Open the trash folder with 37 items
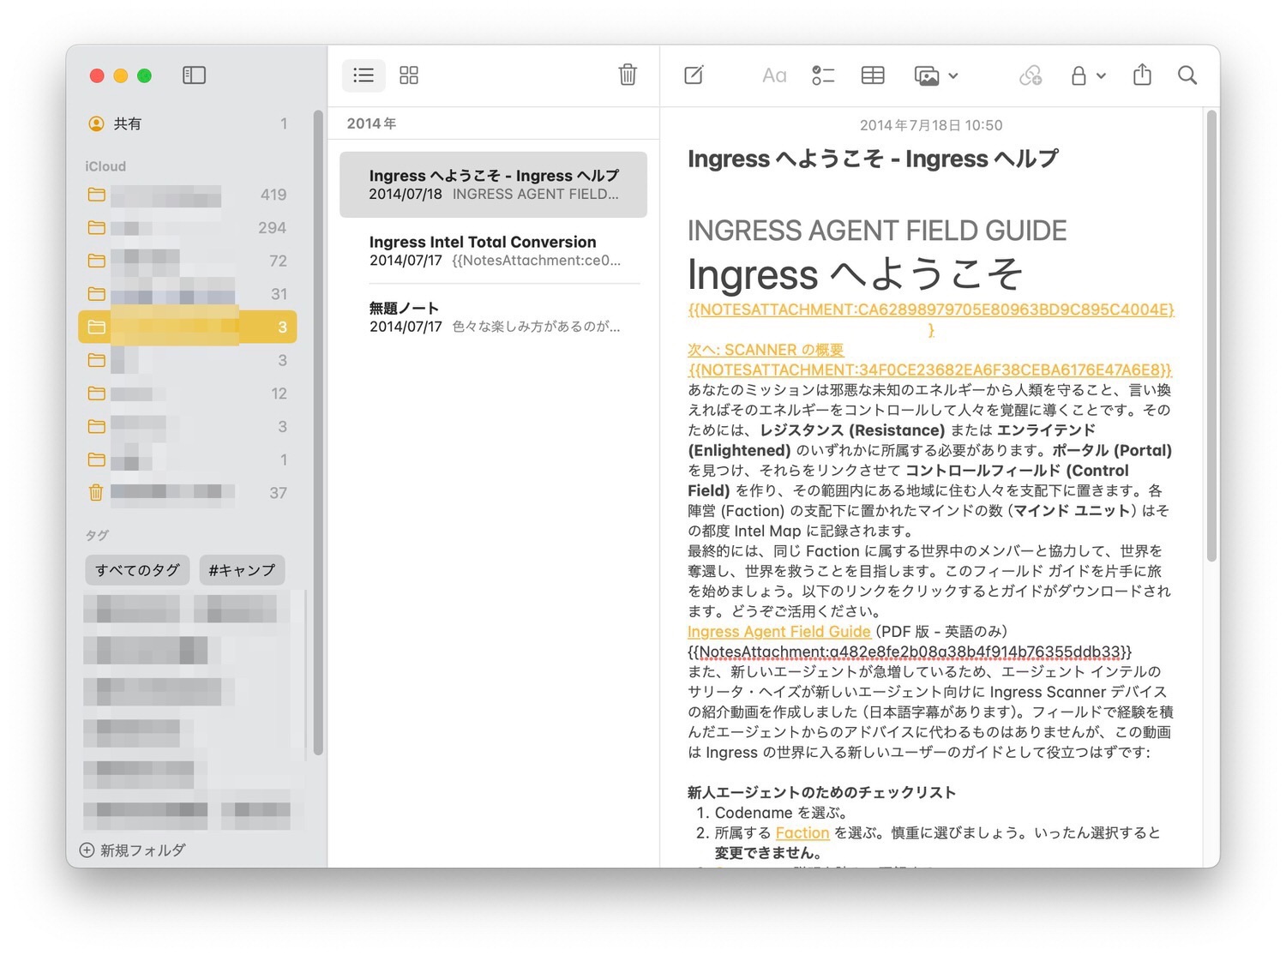 [188, 493]
